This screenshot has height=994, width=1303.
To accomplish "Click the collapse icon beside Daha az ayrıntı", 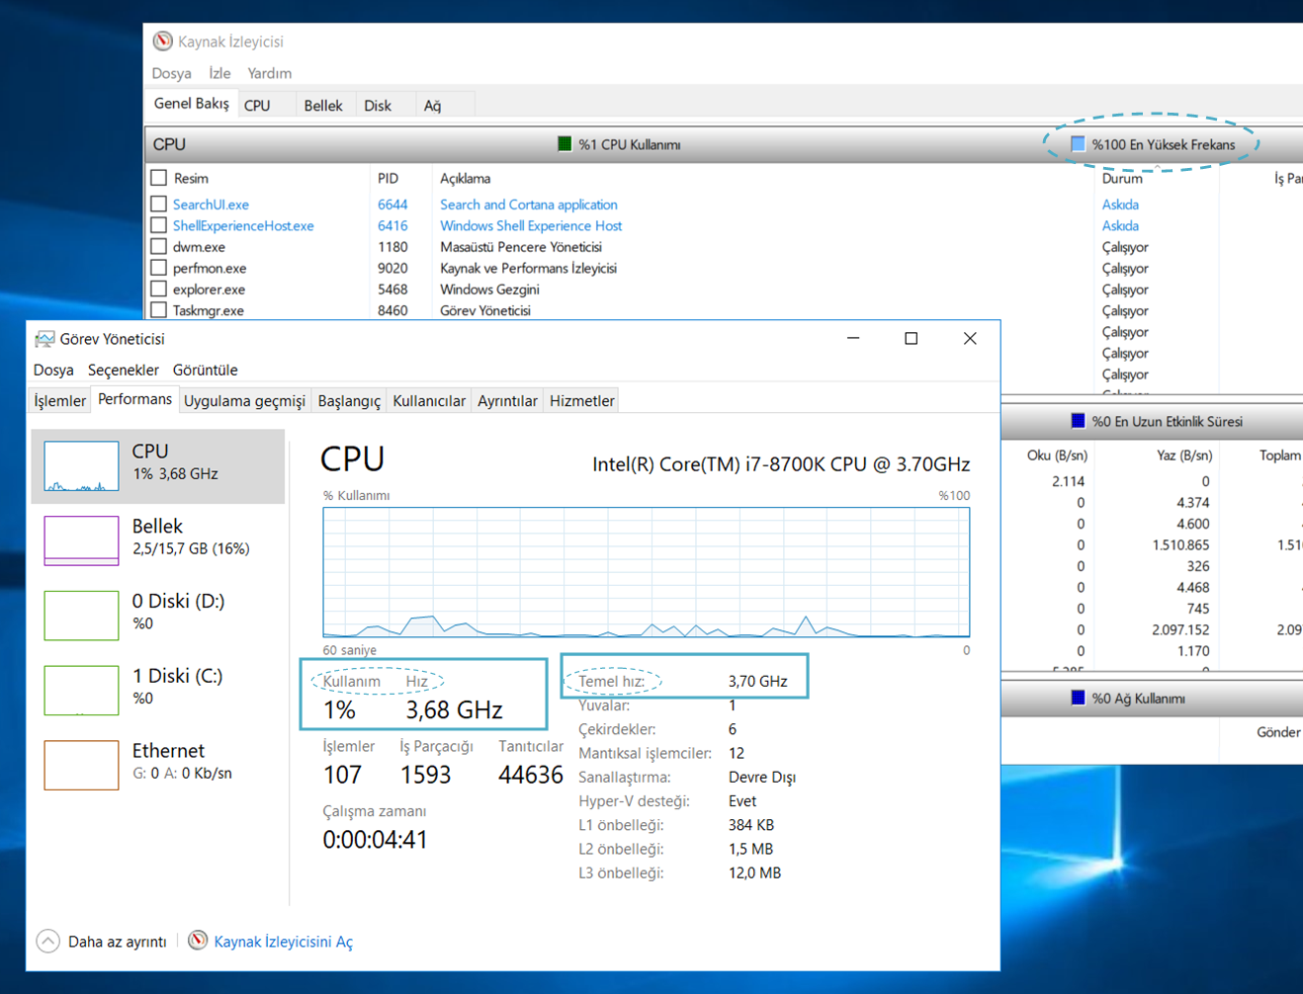I will (47, 942).
